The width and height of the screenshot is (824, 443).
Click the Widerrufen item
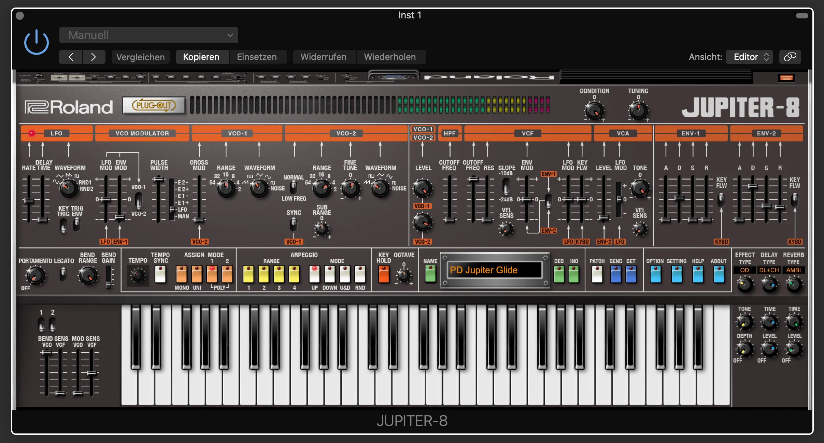tap(323, 57)
